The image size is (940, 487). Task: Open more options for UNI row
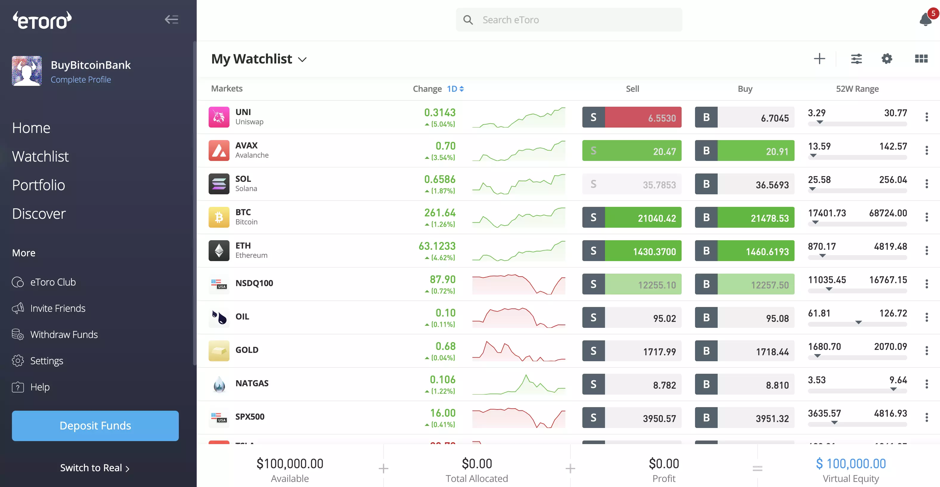tap(927, 117)
